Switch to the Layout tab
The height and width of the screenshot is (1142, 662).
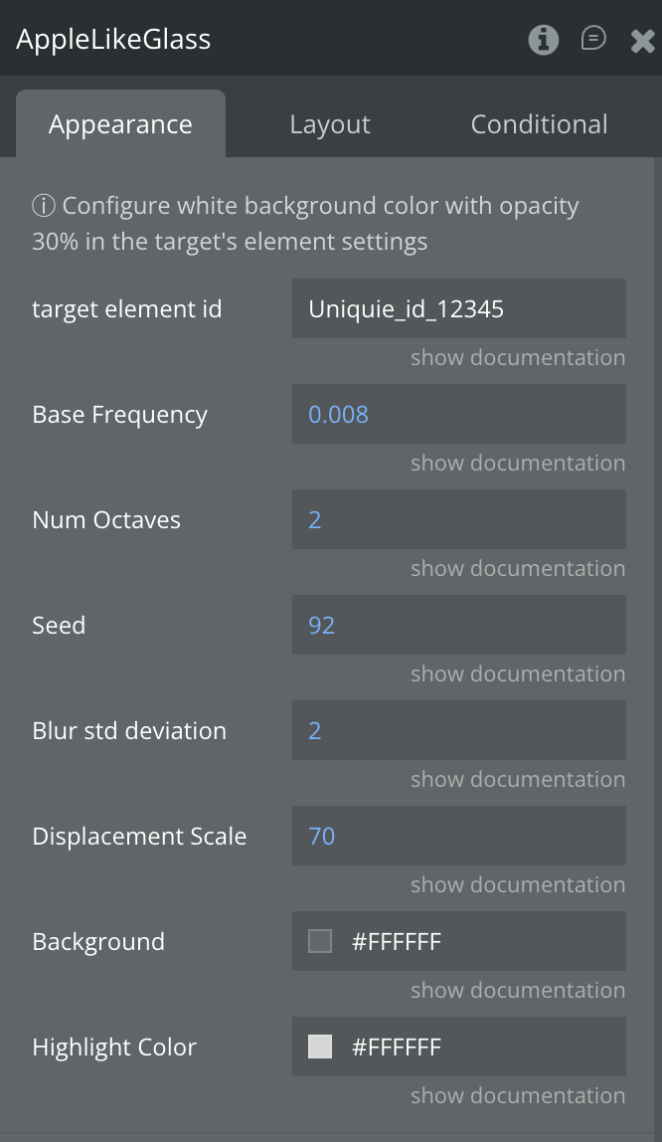(x=330, y=124)
